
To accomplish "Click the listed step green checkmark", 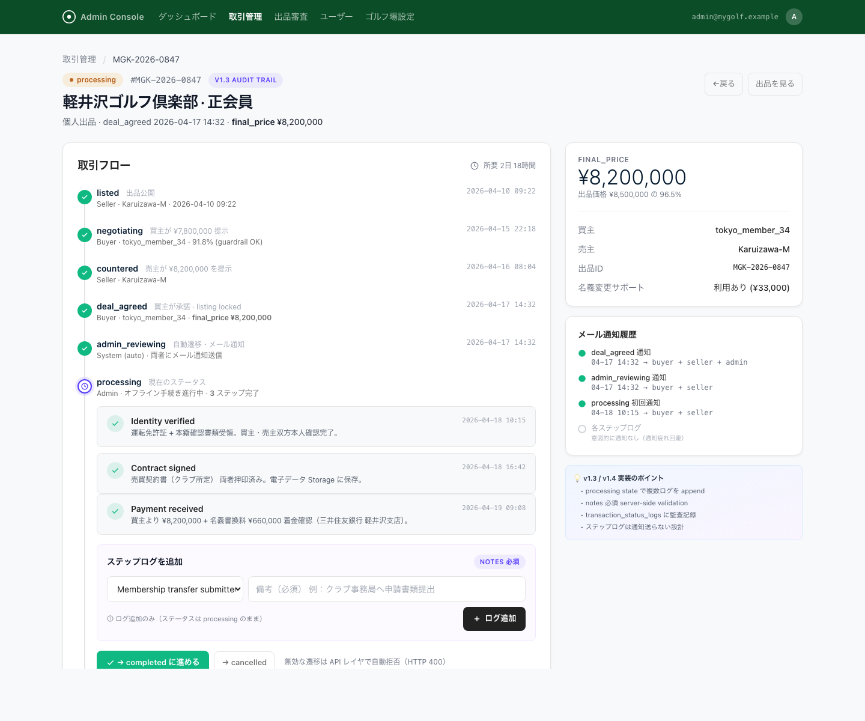I will (x=85, y=197).
